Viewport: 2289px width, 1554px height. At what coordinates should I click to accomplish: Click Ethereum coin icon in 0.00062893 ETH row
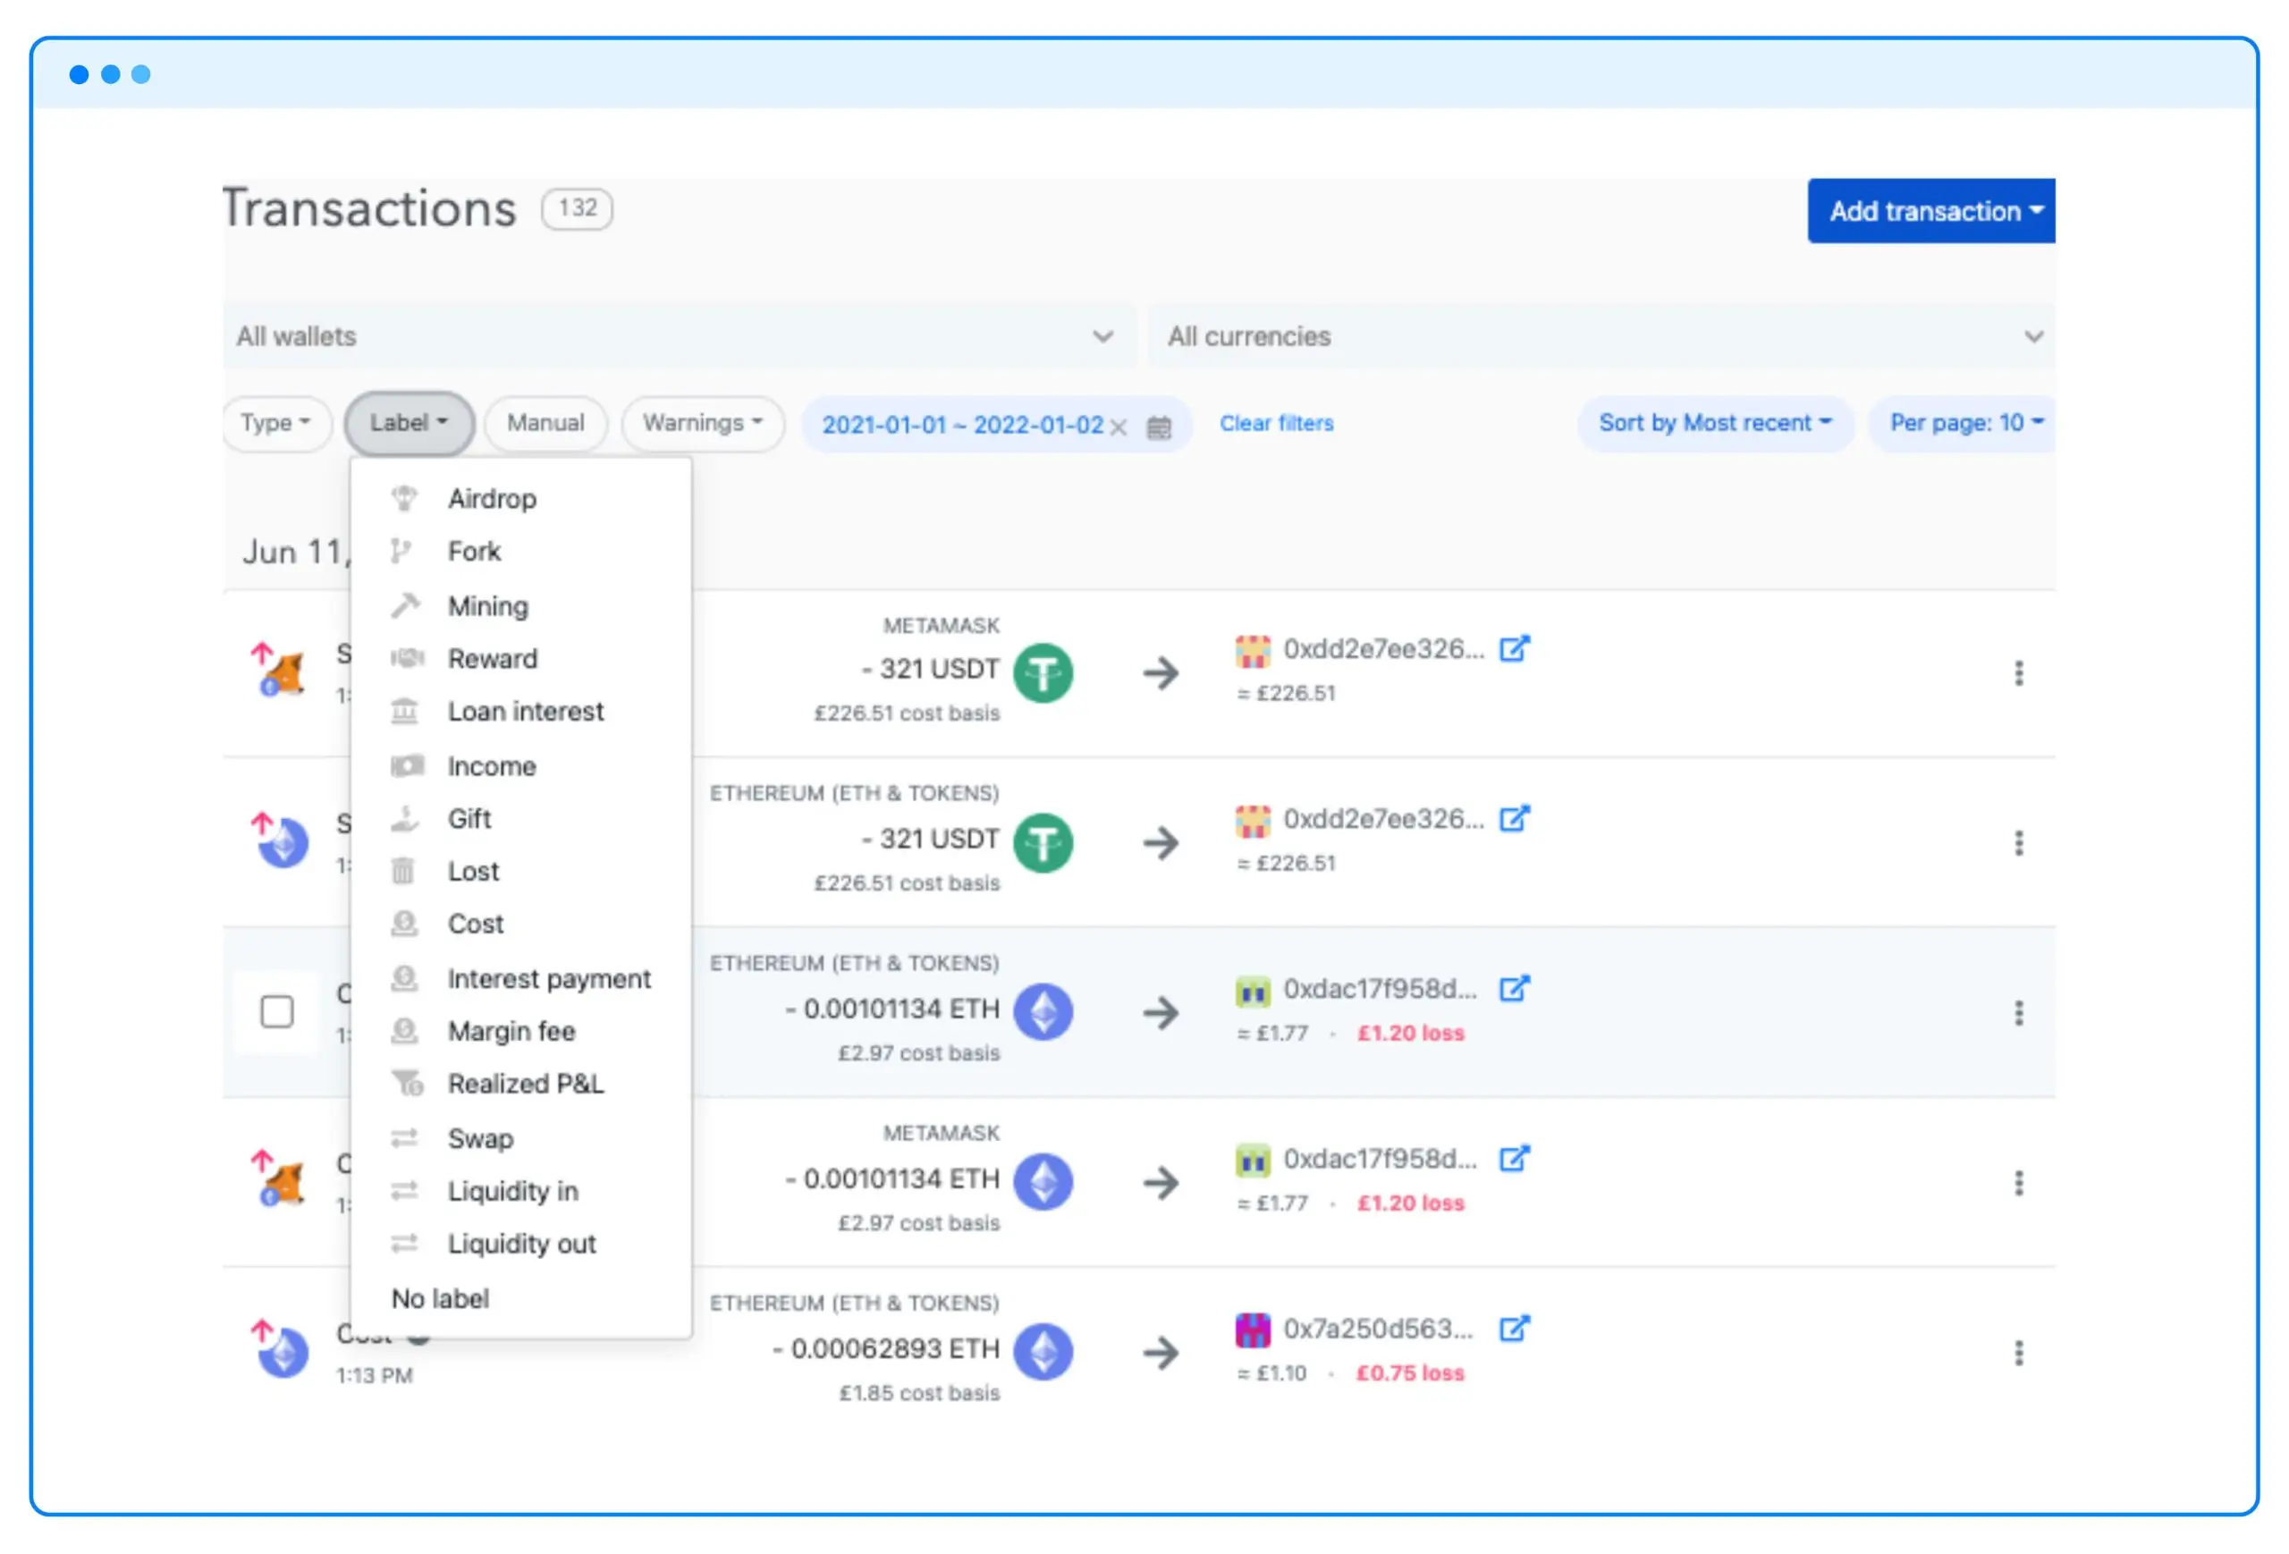[x=1043, y=1352]
